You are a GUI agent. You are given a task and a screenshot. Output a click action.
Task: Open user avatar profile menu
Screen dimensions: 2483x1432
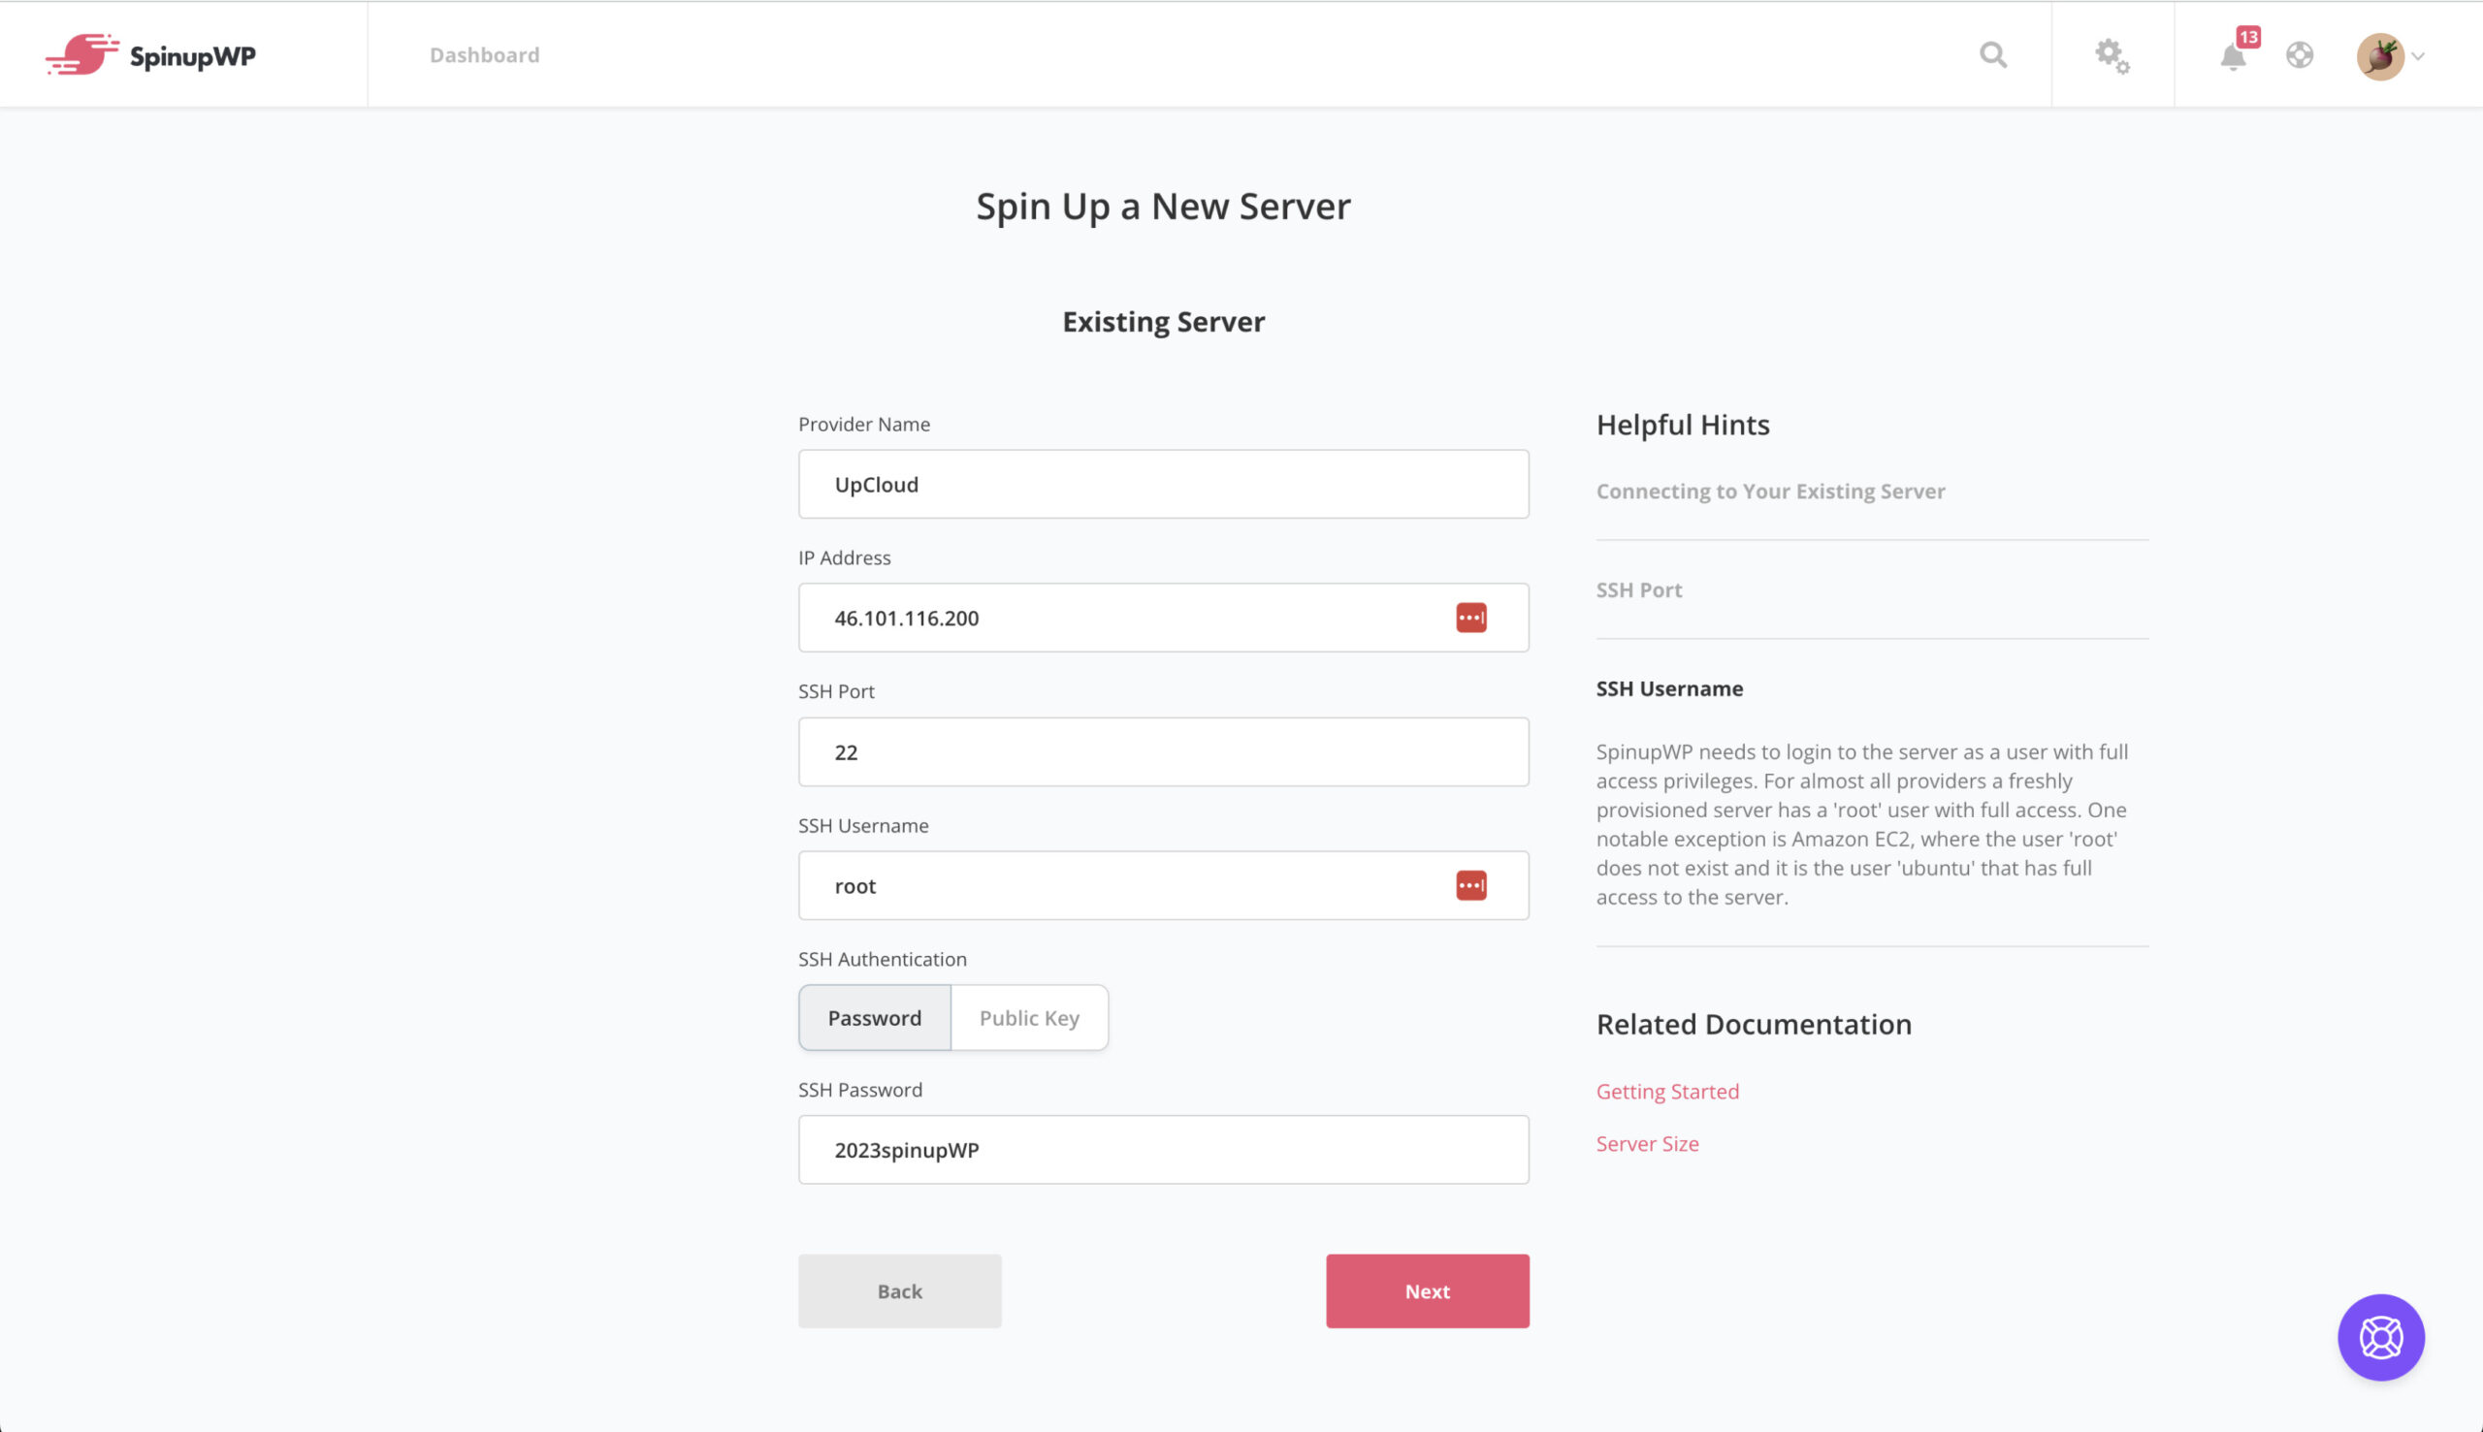coord(2380,56)
